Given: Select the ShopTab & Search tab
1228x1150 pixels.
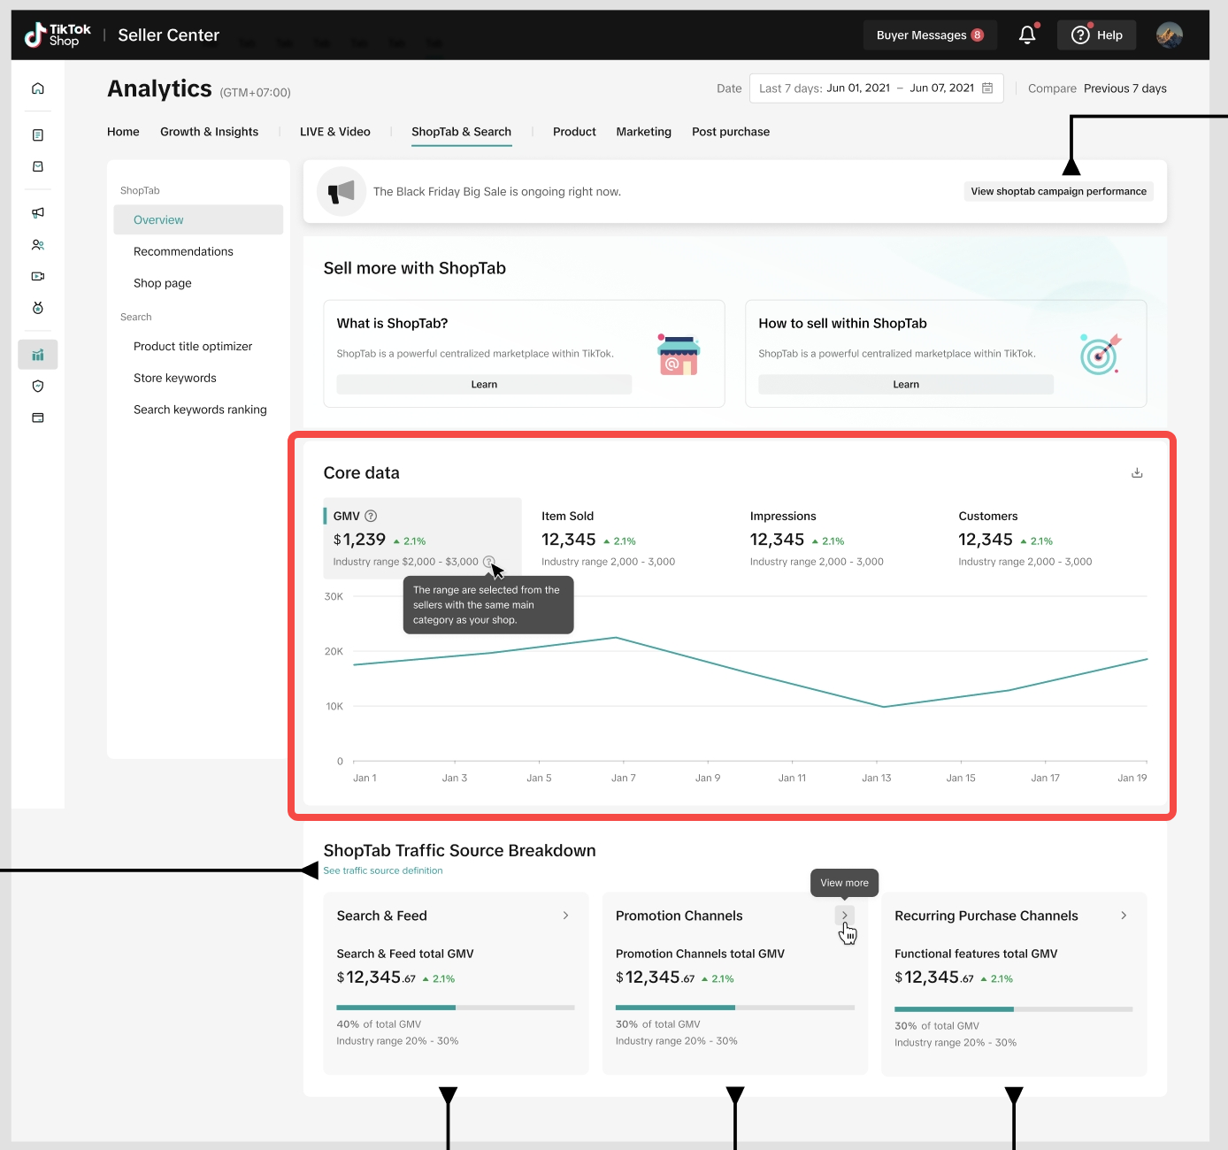Looking at the screenshot, I should point(461,132).
